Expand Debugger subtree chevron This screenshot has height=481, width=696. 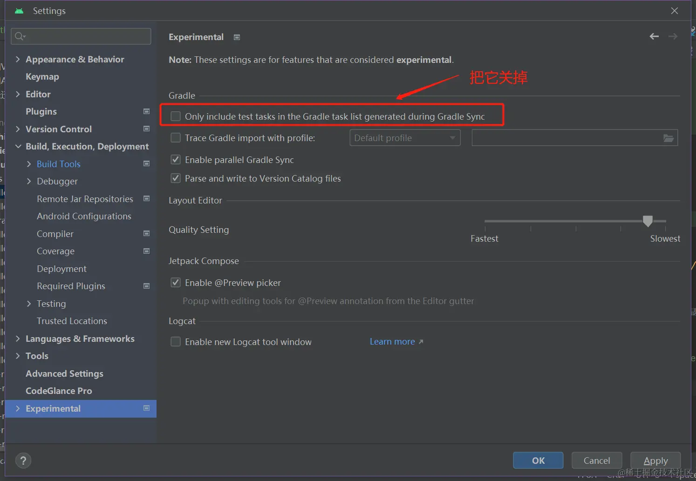pyautogui.click(x=29, y=181)
